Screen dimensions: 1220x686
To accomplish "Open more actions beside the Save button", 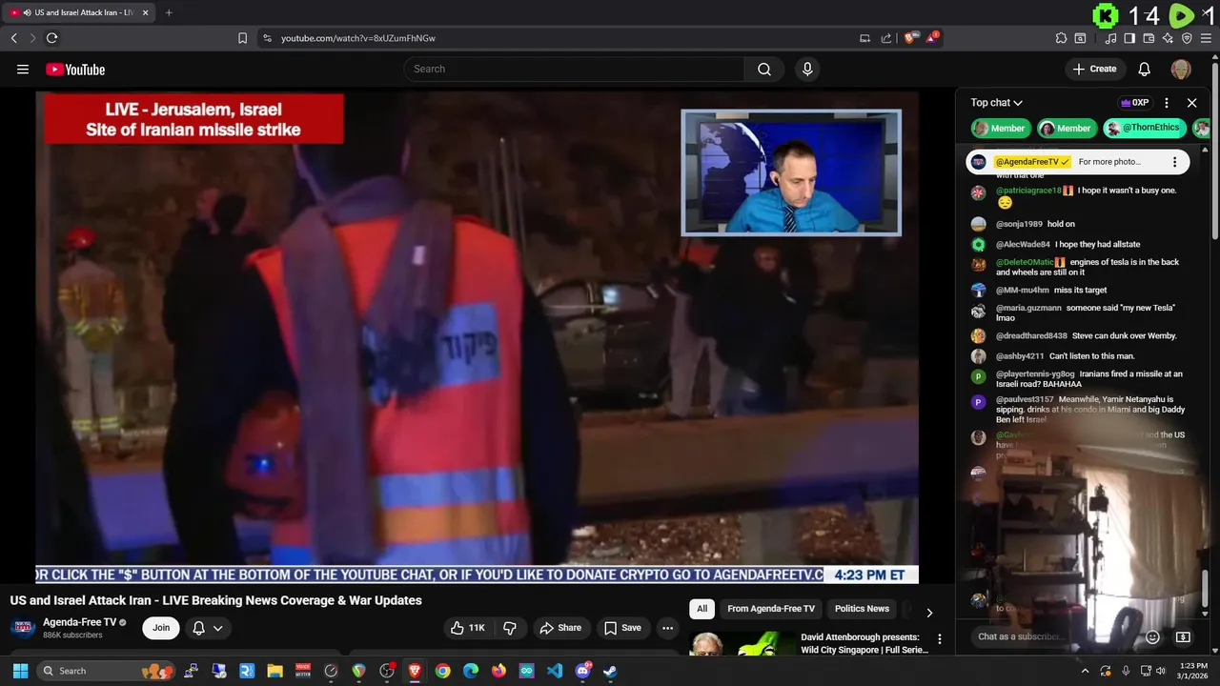I will [667, 628].
